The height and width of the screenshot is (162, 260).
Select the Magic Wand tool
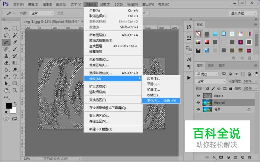coord(15,35)
